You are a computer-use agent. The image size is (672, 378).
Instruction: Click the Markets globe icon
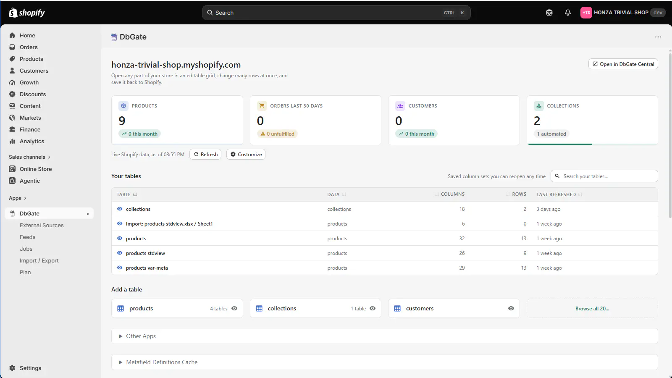tap(12, 118)
